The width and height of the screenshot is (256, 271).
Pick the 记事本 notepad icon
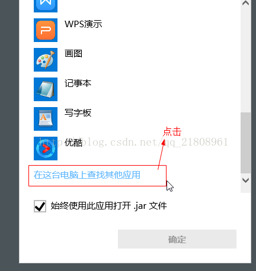coord(46,89)
